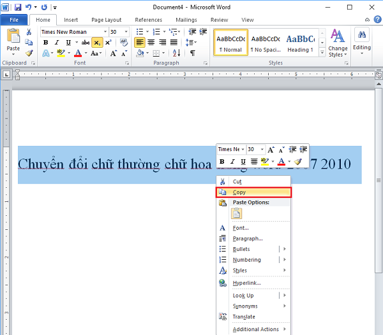Click the Sort A-Z icon in the ribbon
383x335 pixels.
tap(176, 53)
